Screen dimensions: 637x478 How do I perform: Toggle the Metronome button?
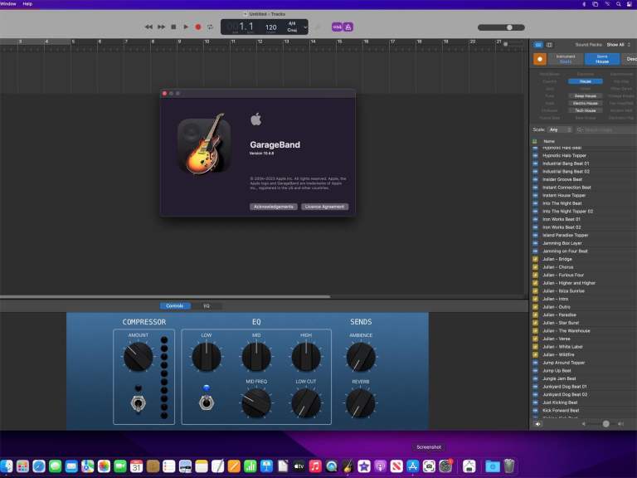coord(348,27)
